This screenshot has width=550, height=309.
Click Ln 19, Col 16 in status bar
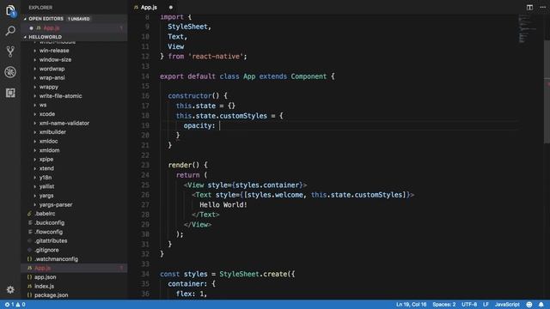point(411,305)
